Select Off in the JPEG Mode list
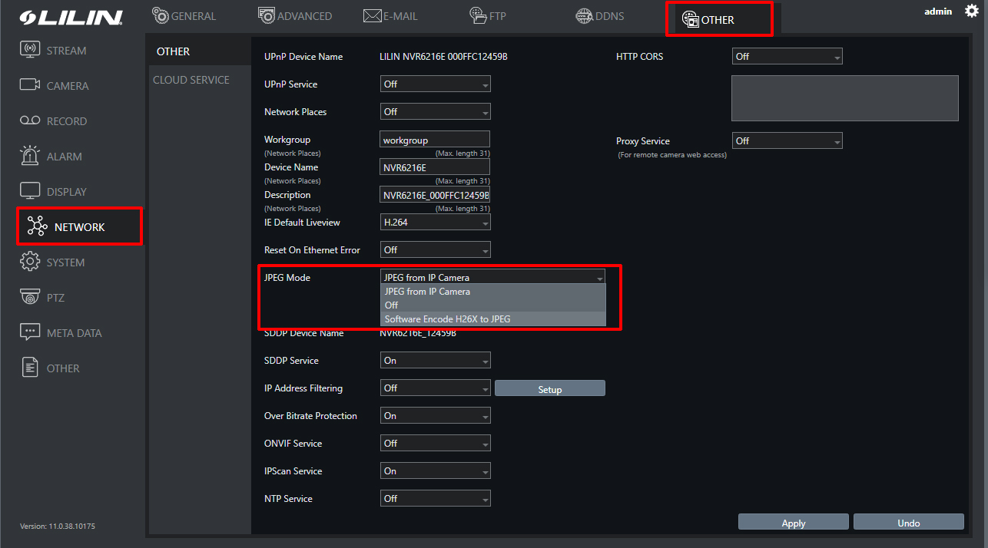This screenshot has height=548, width=988. [392, 305]
